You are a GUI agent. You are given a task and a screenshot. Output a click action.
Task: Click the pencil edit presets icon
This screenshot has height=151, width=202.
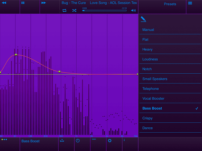(143, 19)
